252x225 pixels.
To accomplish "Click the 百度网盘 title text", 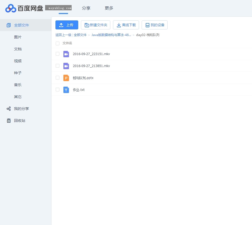I will pyautogui.click(x=31, y=8).
